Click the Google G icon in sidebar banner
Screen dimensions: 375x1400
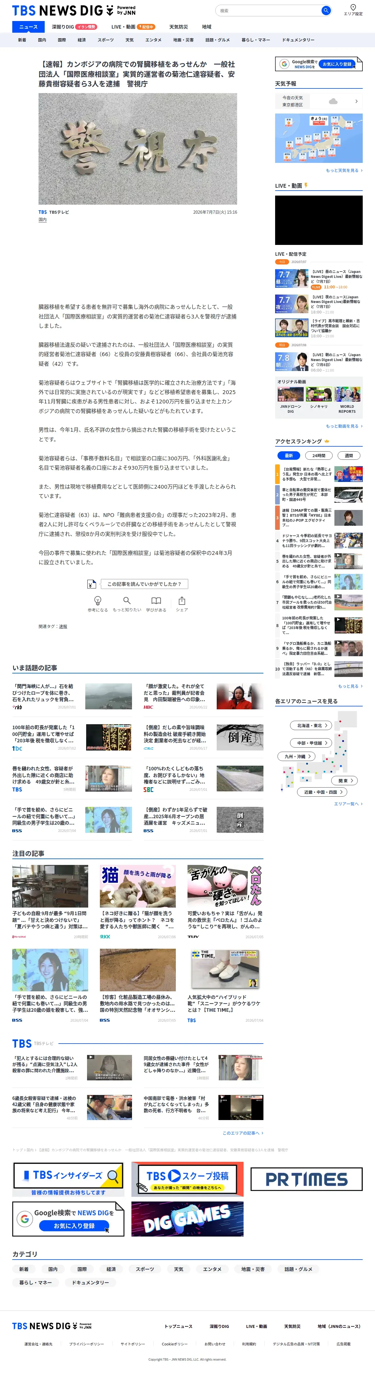coord(284,64)
